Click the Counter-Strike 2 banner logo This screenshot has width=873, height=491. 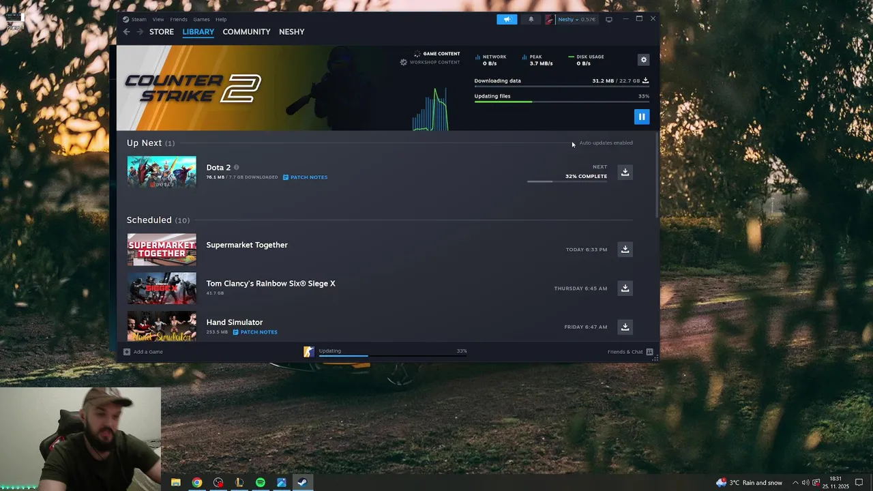tap(193, 88)
